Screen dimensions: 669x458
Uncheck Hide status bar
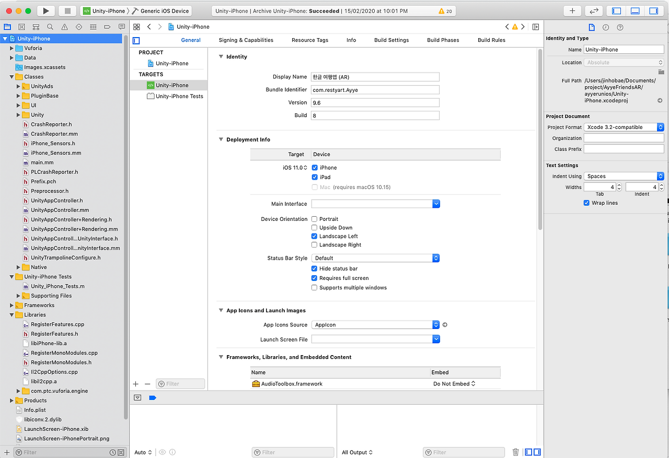(x=315, y=268)
